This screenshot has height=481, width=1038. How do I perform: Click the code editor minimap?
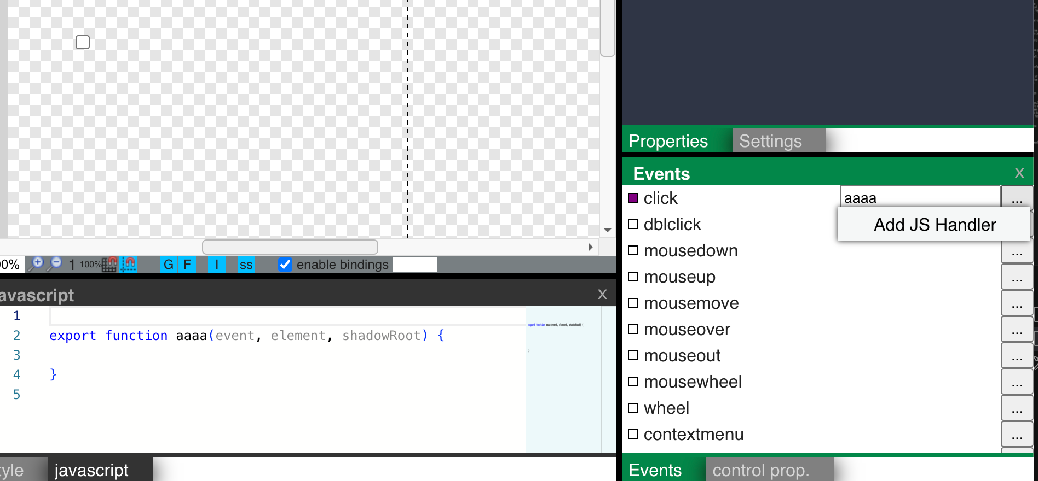[x=563, y=379]
